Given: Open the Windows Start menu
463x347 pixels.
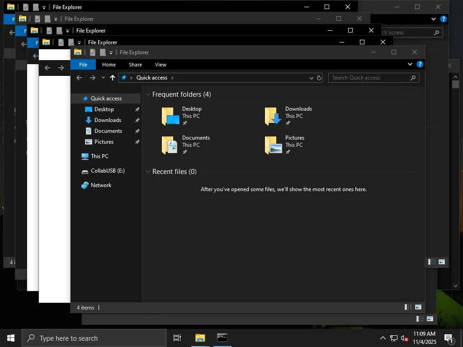Looking at the screenshot, I should [11, 338].
